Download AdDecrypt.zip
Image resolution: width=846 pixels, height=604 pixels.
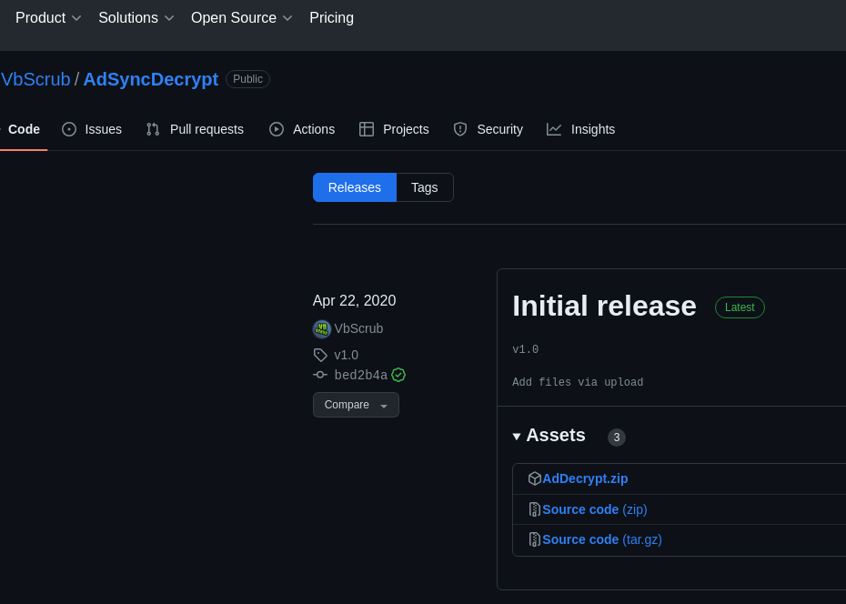(x=585, y=478)
